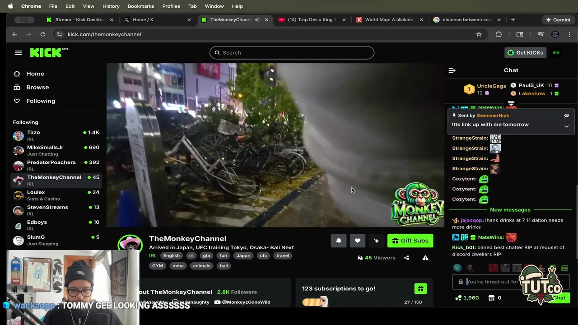Click the bali tag
This screenshot has width=578, height=325.
[x=224, y=266]
